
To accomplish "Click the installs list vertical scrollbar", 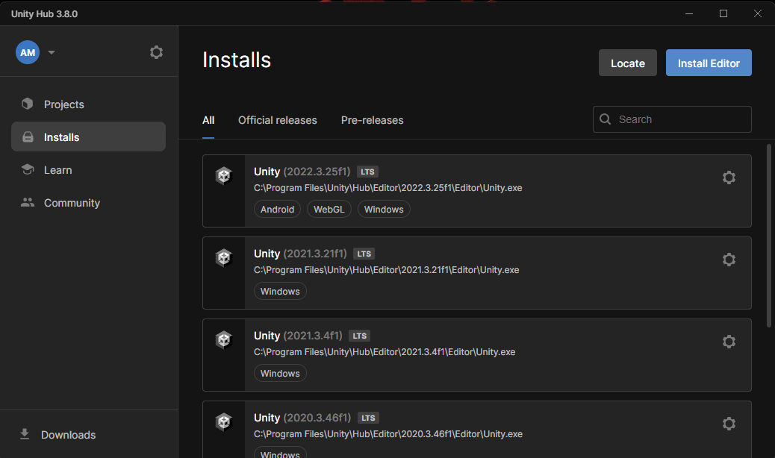I will click(768, 236).
